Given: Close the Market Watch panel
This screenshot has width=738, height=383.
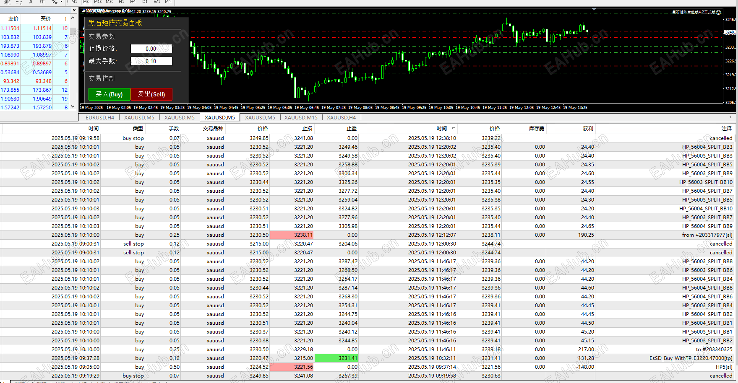Looking at the screenshot, I should coord(74,10).
